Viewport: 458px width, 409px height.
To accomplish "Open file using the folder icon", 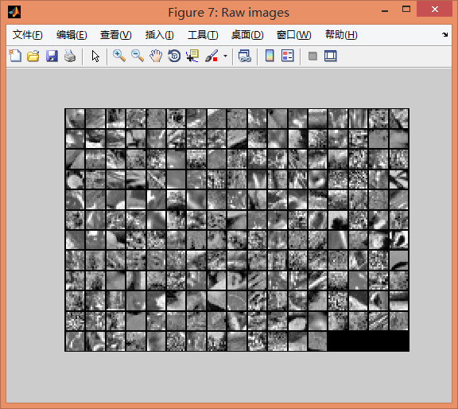I will coord(33,56).
